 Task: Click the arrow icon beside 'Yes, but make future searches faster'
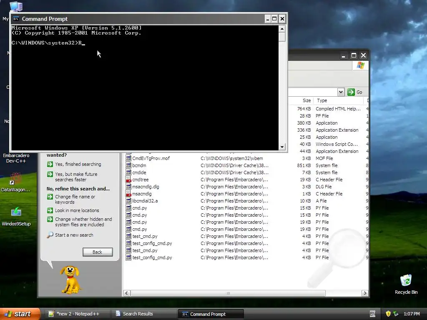point(50,174)
